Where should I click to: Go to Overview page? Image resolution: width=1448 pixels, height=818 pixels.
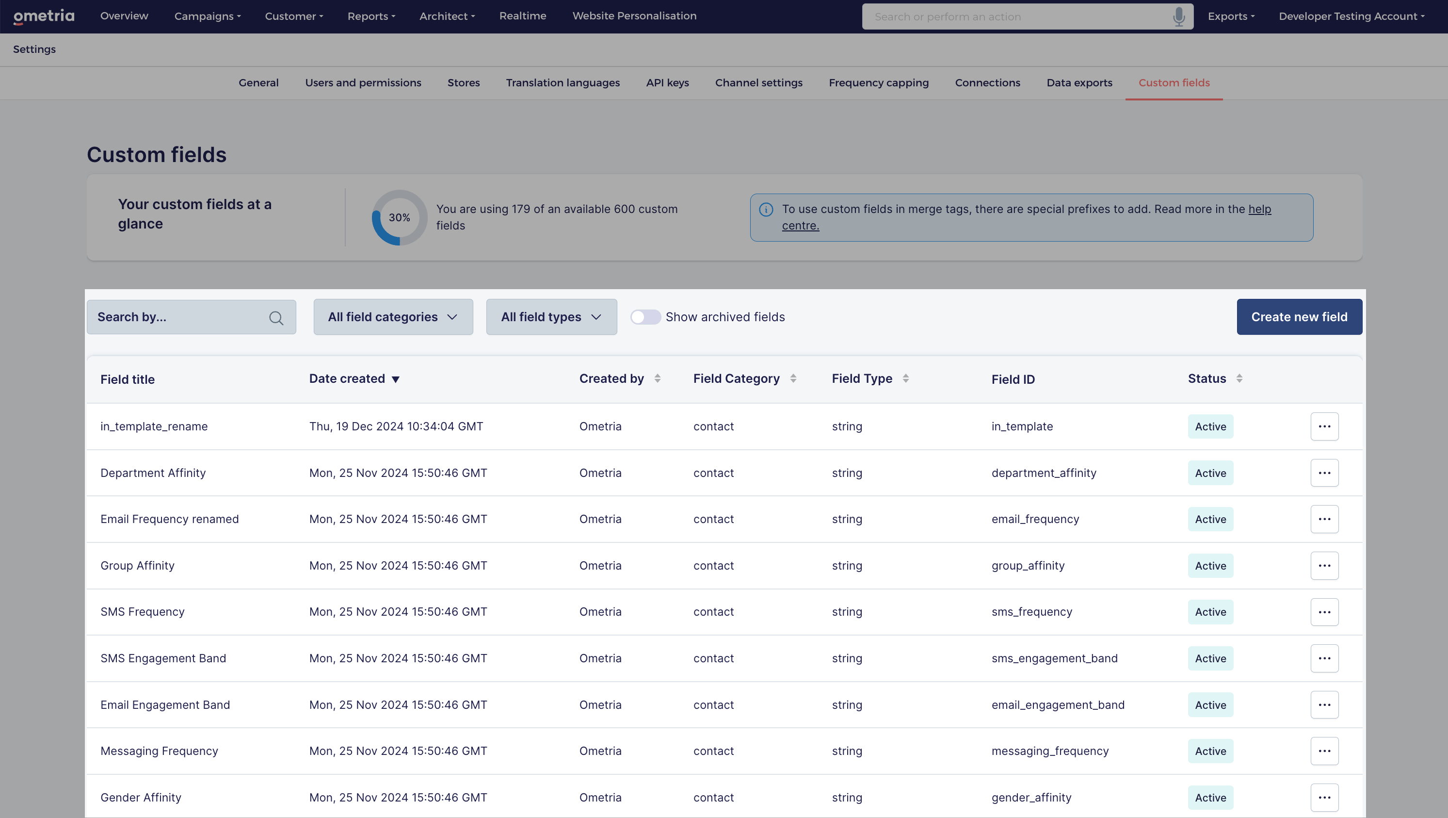[x=124, y=16]
